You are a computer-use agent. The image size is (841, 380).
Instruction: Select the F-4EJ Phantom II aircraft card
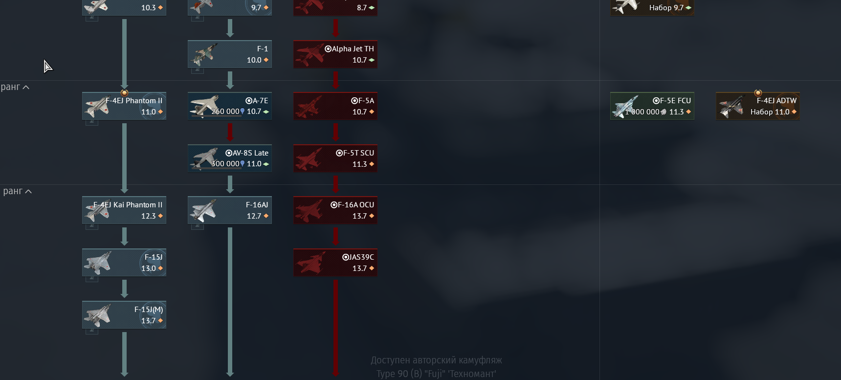[124, 106]
